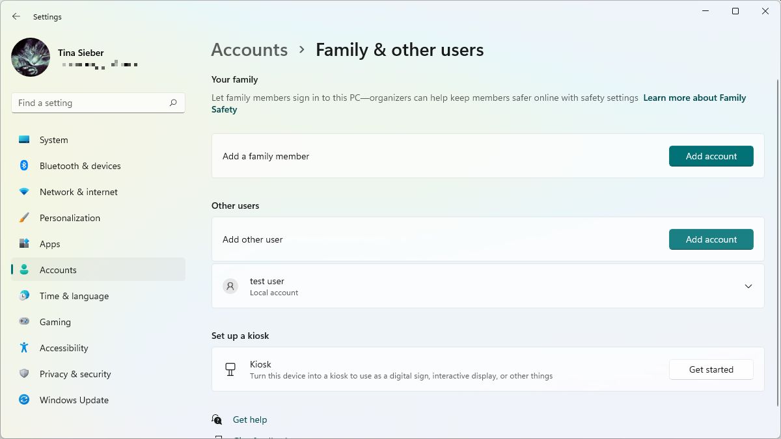
Task: Click the Apps grid icon
Action: (24, 244)
